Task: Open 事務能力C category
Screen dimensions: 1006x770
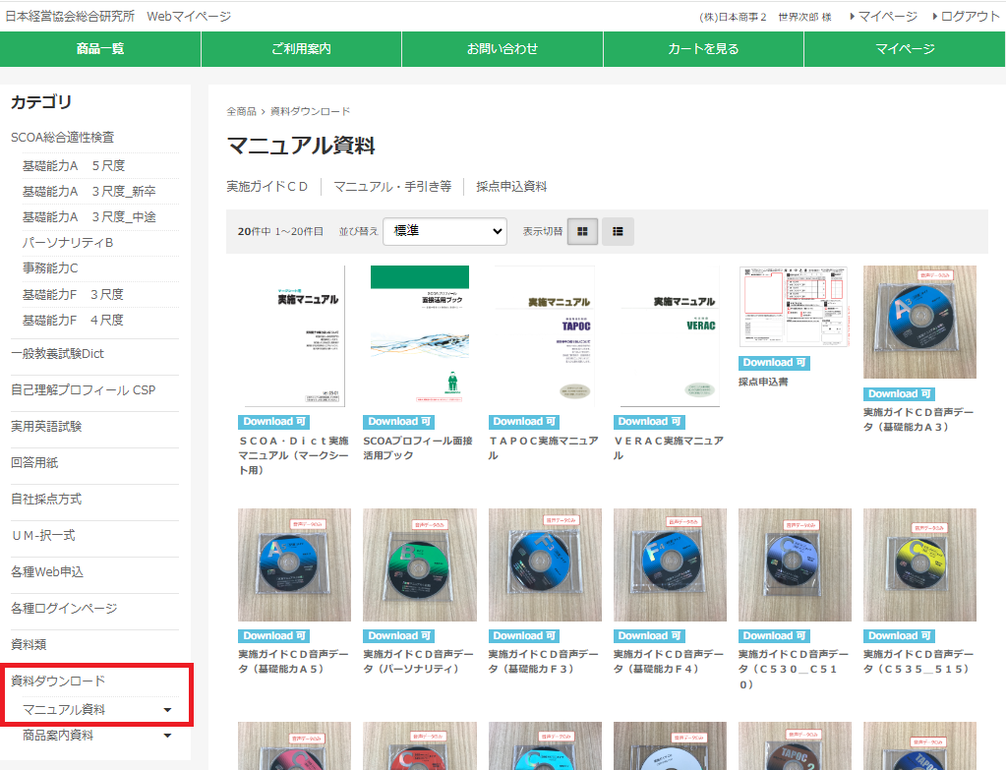Action: pos(50,268)
